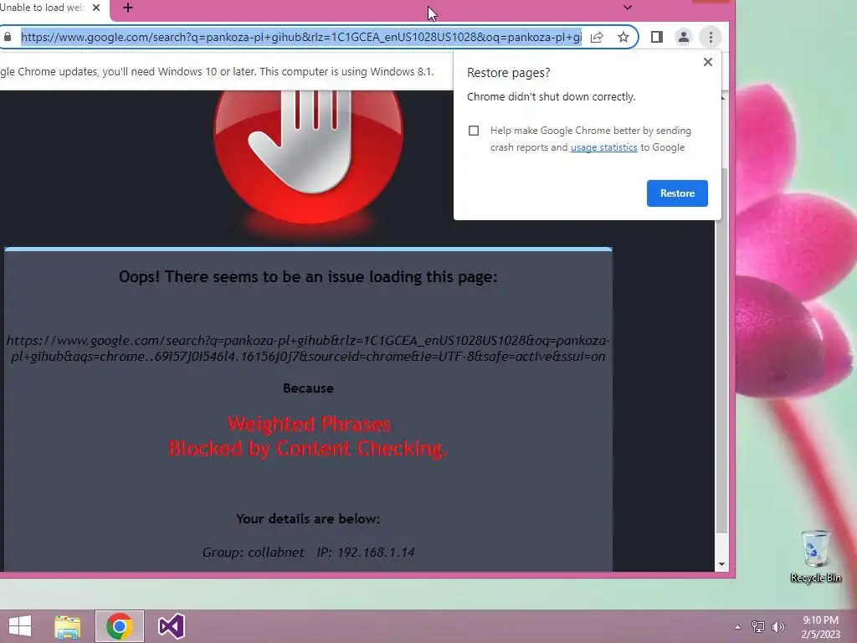Viewport: 857px width, 643px height.
Task: Click the Chrome taskbar icon
Action: [x=119, y=626]
